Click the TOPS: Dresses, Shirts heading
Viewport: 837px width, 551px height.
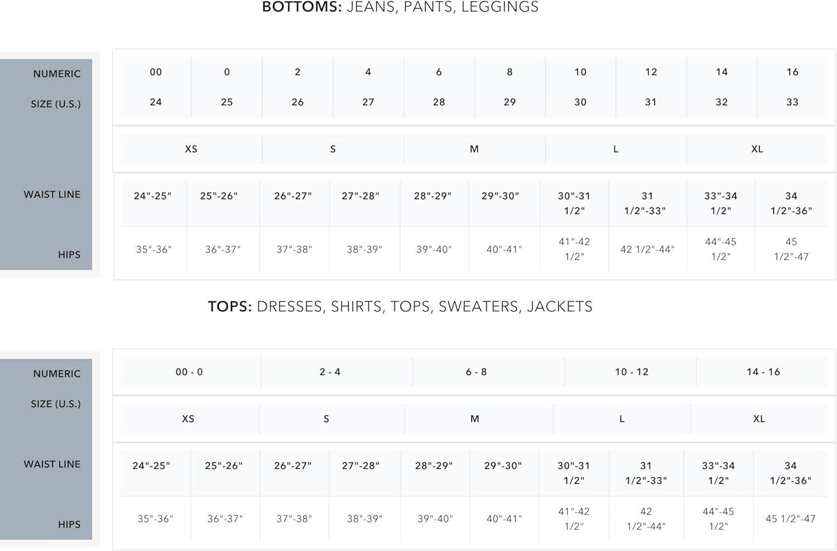pyautogui.click(x=400, y=306)
